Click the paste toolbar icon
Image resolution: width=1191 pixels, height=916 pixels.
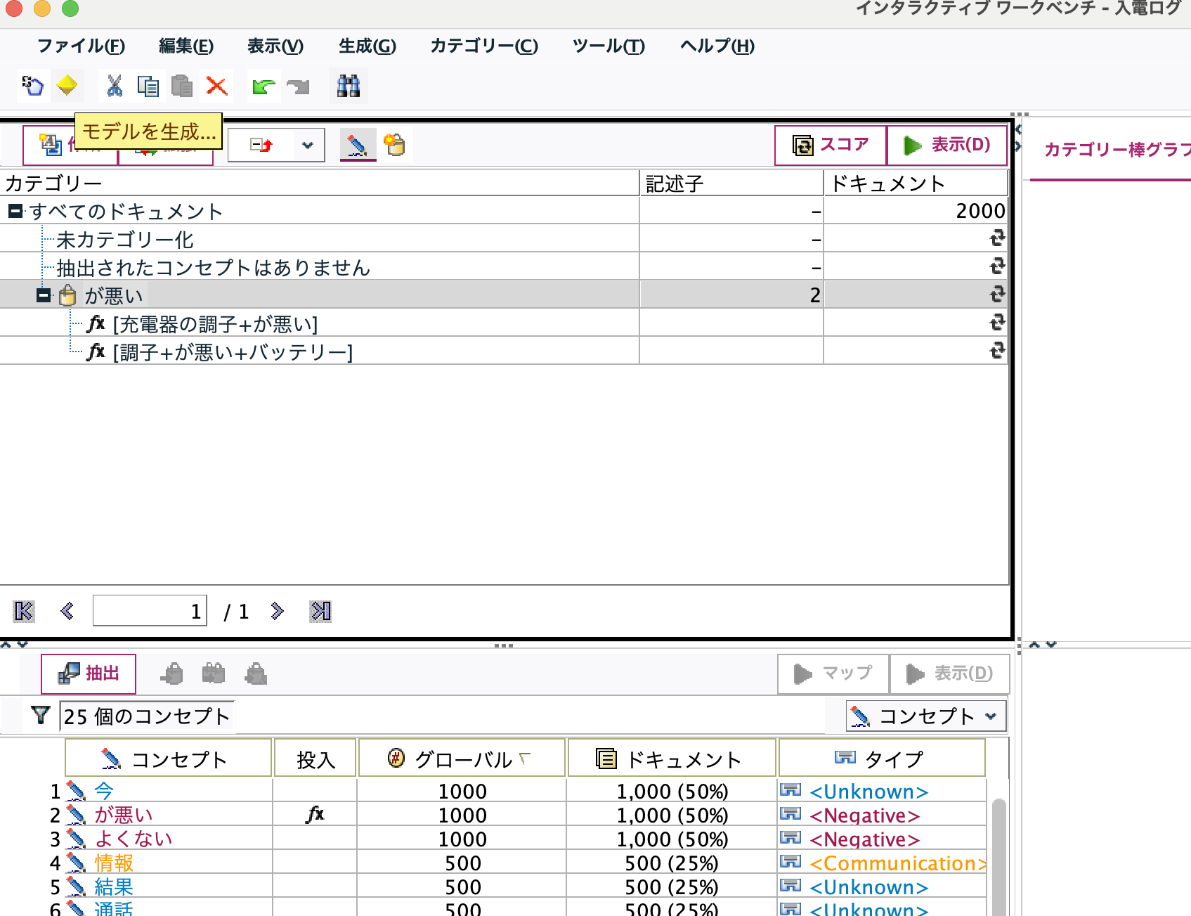(182, 85)
